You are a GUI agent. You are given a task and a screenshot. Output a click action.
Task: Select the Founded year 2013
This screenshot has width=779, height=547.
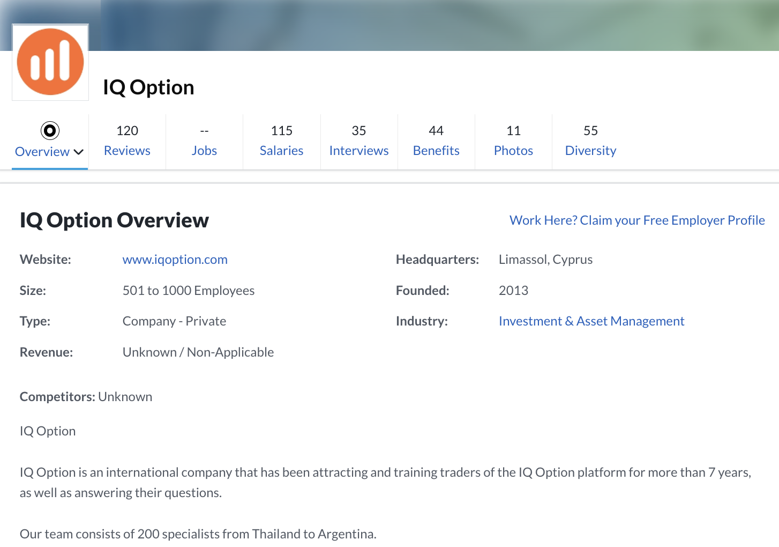(513, 291)
